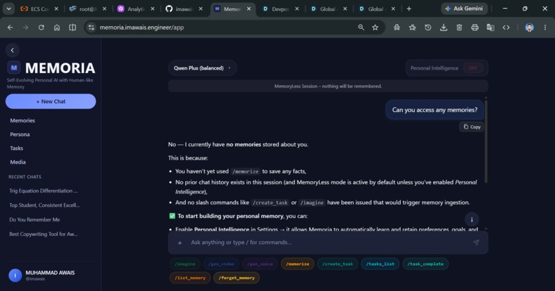This screenshot has height=291, width=555.
Task: Toggle the browser split view icon
Action: [72, 28]
